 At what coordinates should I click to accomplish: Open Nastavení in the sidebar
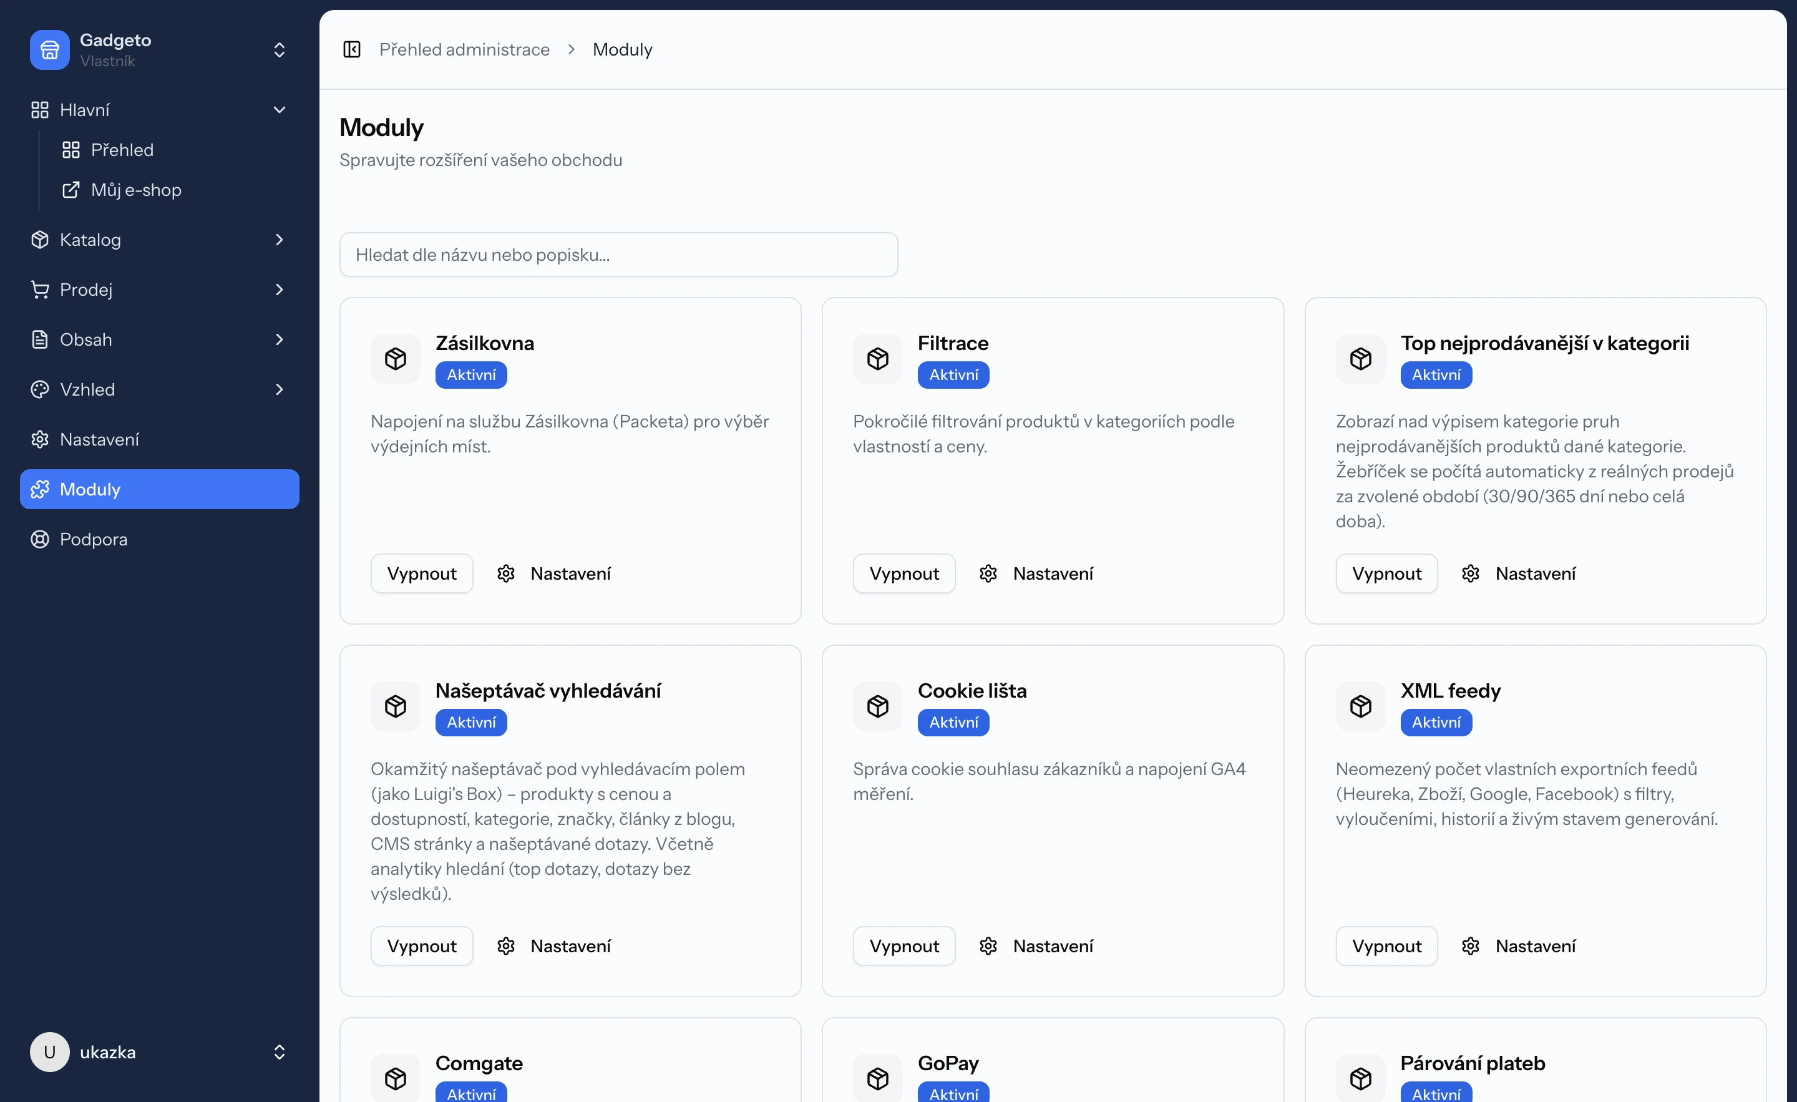pos(160,439)
